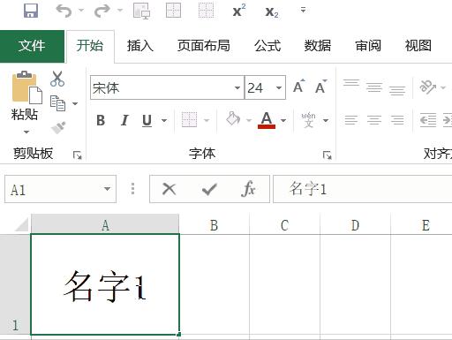Open the 数据 tab
This screenshot has height=340, width=452.
[x=318, y=46]
